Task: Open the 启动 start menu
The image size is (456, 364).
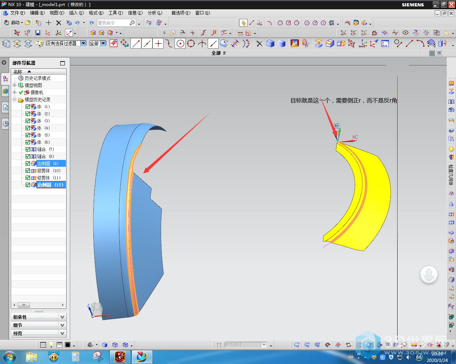Action: click(13, 23)
